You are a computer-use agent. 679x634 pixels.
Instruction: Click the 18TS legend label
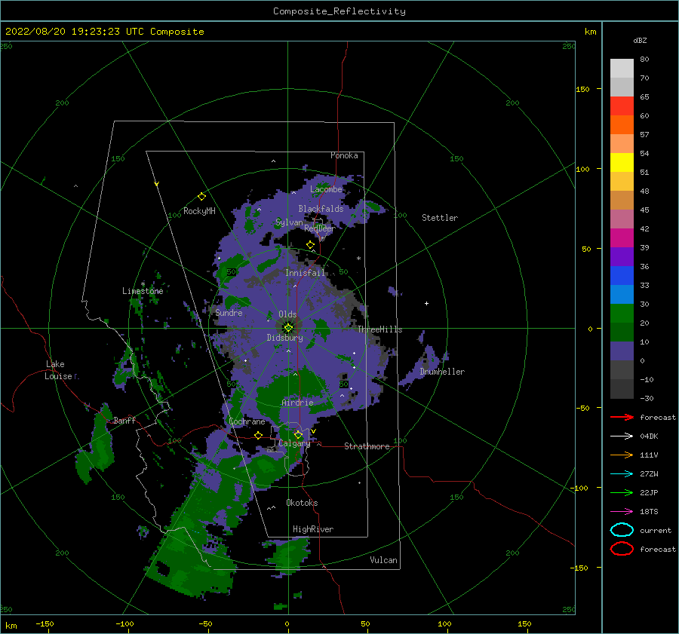(649, 512)
